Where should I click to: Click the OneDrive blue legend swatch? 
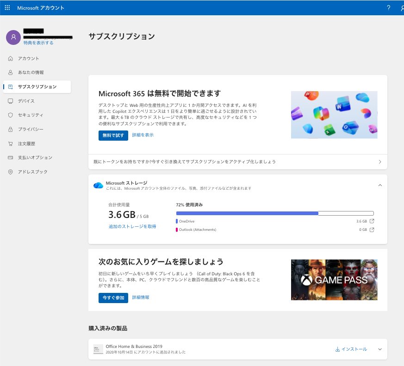coord(177,221)
